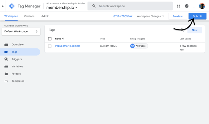Click the Firing Triggers column header

point(138,39)
